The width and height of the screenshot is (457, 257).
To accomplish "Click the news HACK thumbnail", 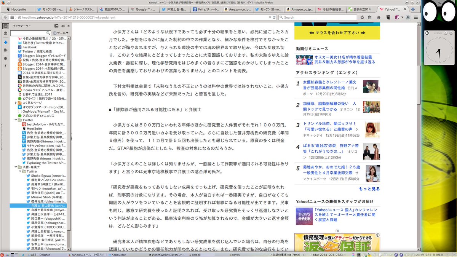I will click(304, 216).
